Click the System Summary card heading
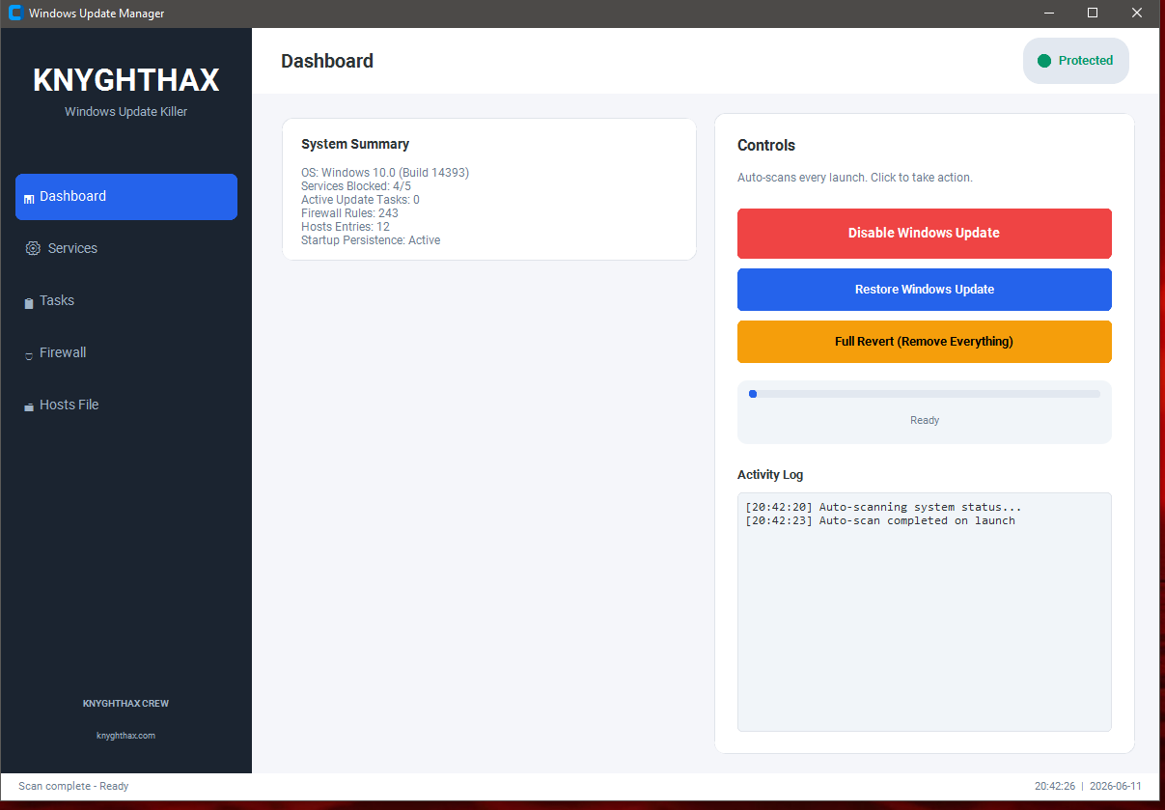 [x=355, y=144]
